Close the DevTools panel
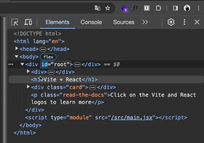 click(197, 22)
